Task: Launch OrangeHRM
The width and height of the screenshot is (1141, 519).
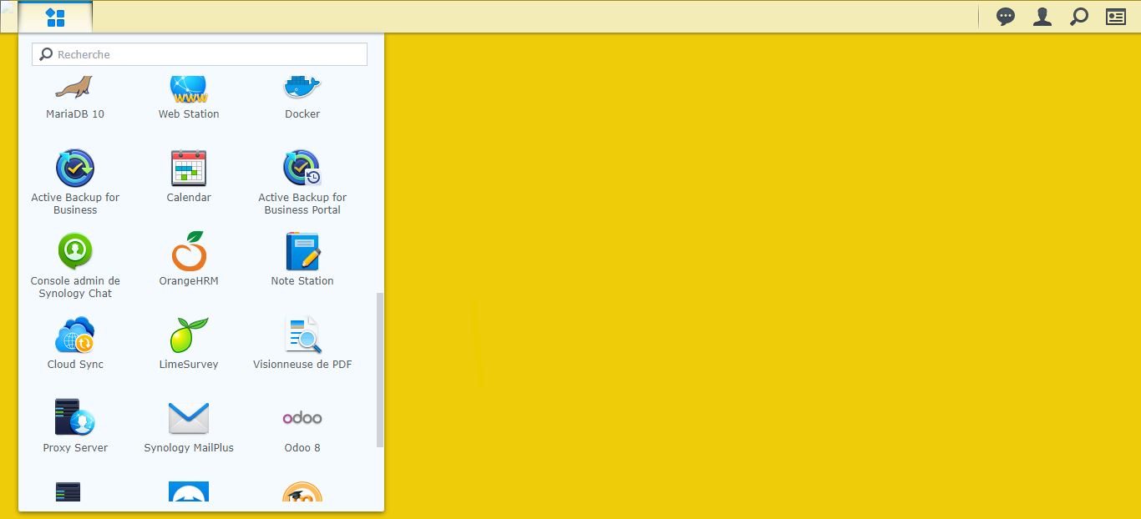Action: click(x=189, y=260)
